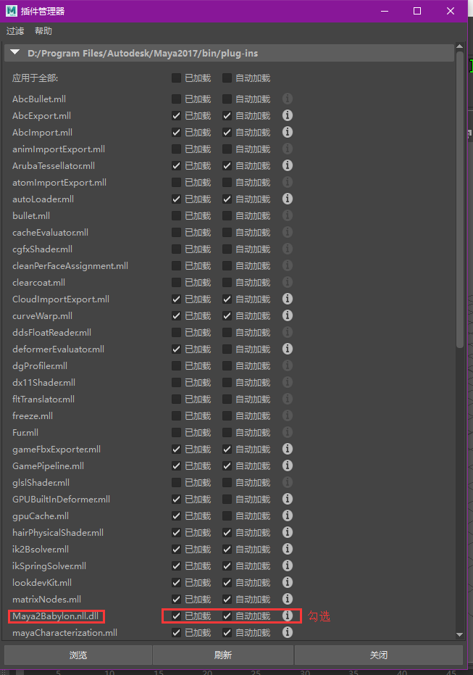Show info for ArubaTessellator.mll
This screenshot has height=675, width=473.
coord(288,165)
